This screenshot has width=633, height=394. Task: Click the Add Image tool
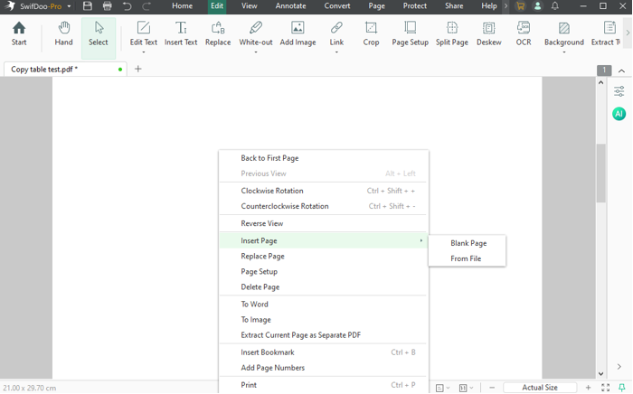point(298,33)
